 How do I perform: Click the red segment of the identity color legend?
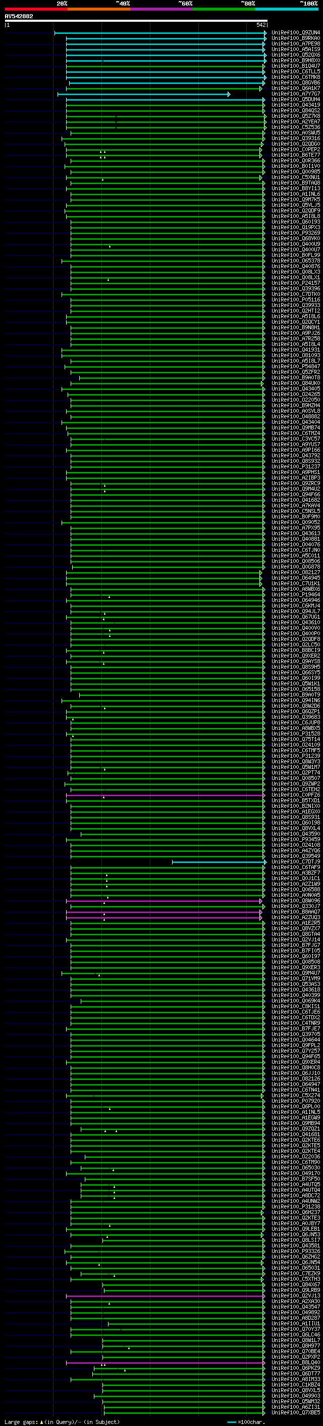point(36,9)
